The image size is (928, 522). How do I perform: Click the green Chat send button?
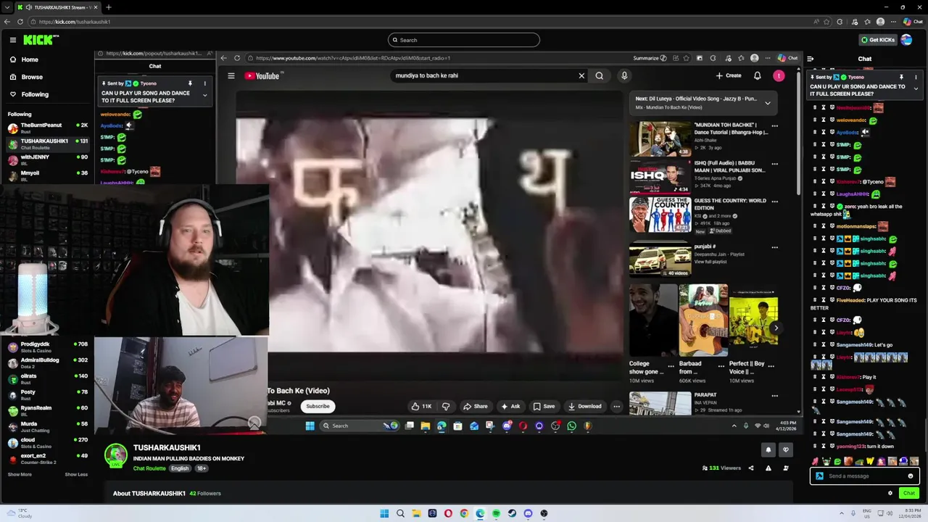(908, 493)
